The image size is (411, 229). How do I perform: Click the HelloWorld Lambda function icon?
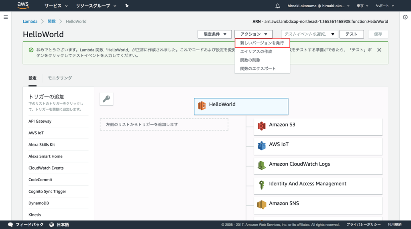point(201,106)
